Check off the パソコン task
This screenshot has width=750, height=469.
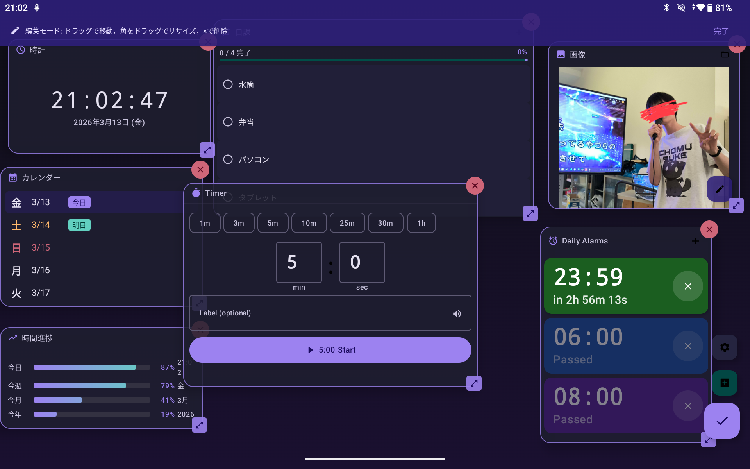tap(228, 159)
